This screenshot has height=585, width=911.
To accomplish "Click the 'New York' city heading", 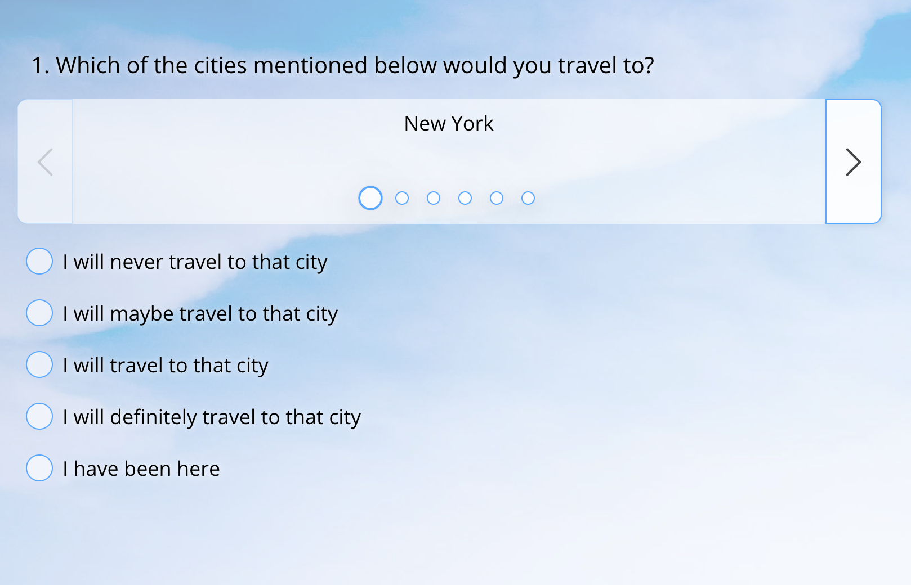I will click(449, 124).
